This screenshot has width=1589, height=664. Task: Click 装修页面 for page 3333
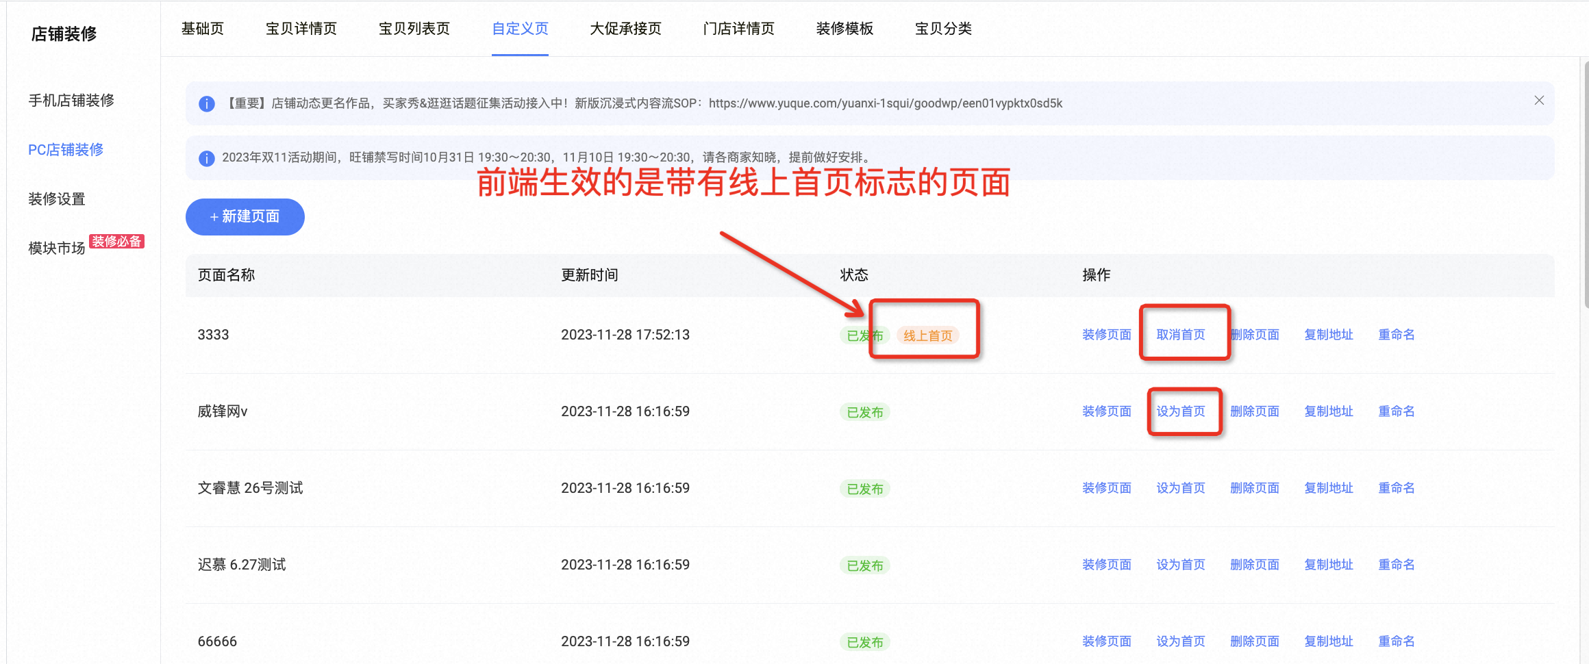pos(1107,335)
